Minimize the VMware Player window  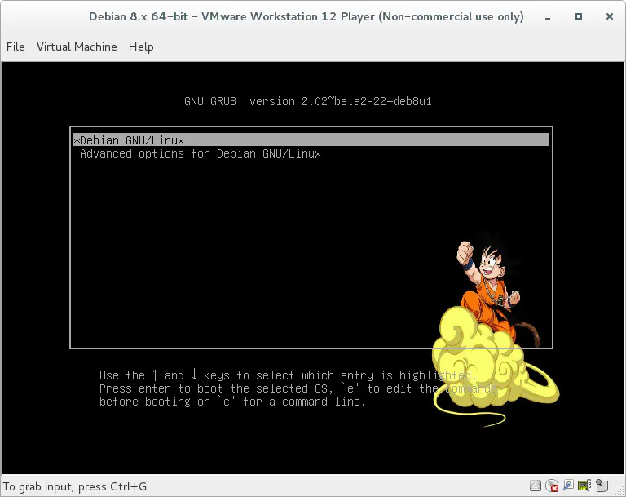pyautogui.click(x=548, y=17)
